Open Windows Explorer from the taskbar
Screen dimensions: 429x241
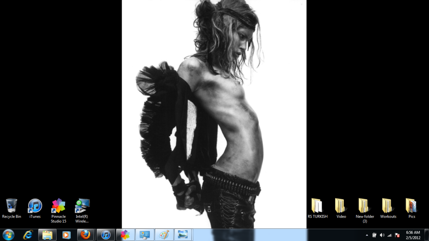click(47, 235)
